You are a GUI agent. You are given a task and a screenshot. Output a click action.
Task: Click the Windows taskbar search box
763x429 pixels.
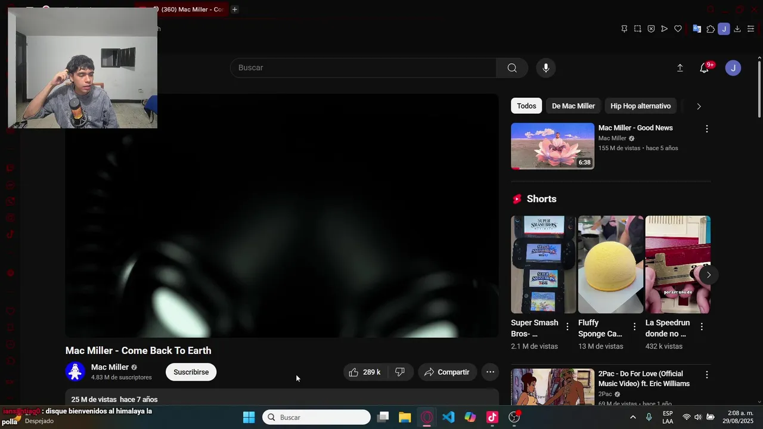(317, 417)
